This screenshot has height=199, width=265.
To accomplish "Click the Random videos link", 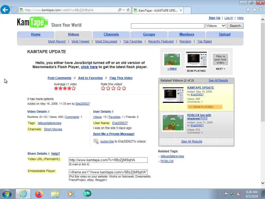I will (185, 41).
